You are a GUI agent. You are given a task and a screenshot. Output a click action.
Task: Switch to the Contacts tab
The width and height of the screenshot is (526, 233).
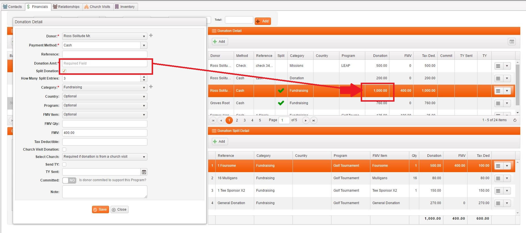point(12,7)
